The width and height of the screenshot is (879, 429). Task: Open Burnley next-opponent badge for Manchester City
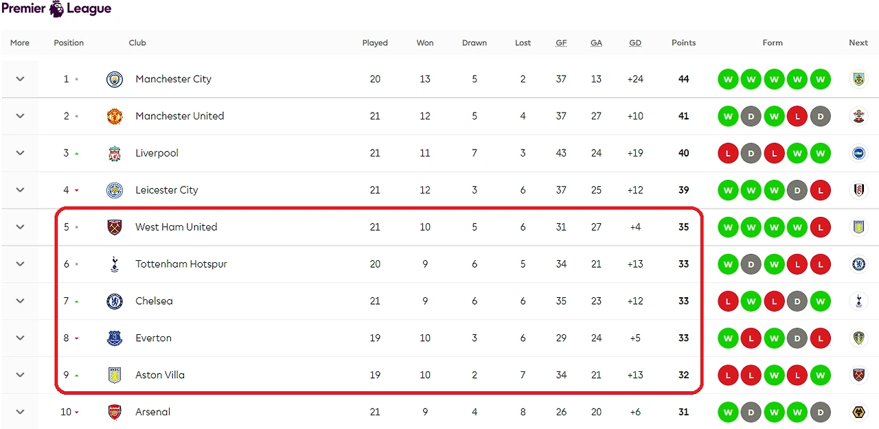coord(858,79)
